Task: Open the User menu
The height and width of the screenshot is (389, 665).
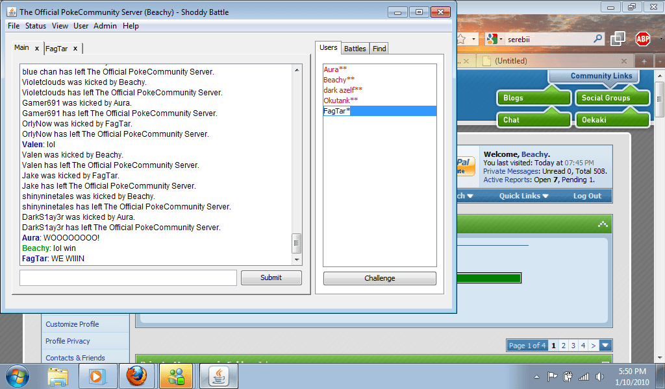Action: (81, 26)
